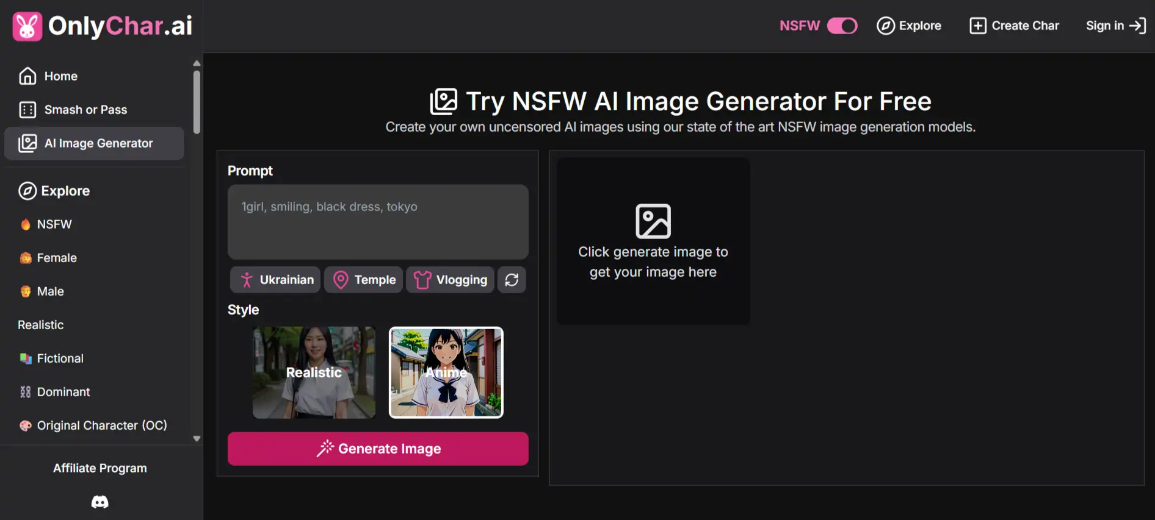Click the Fictional category icon
This screenshot has height=520, width=1155.
point(26,358)
